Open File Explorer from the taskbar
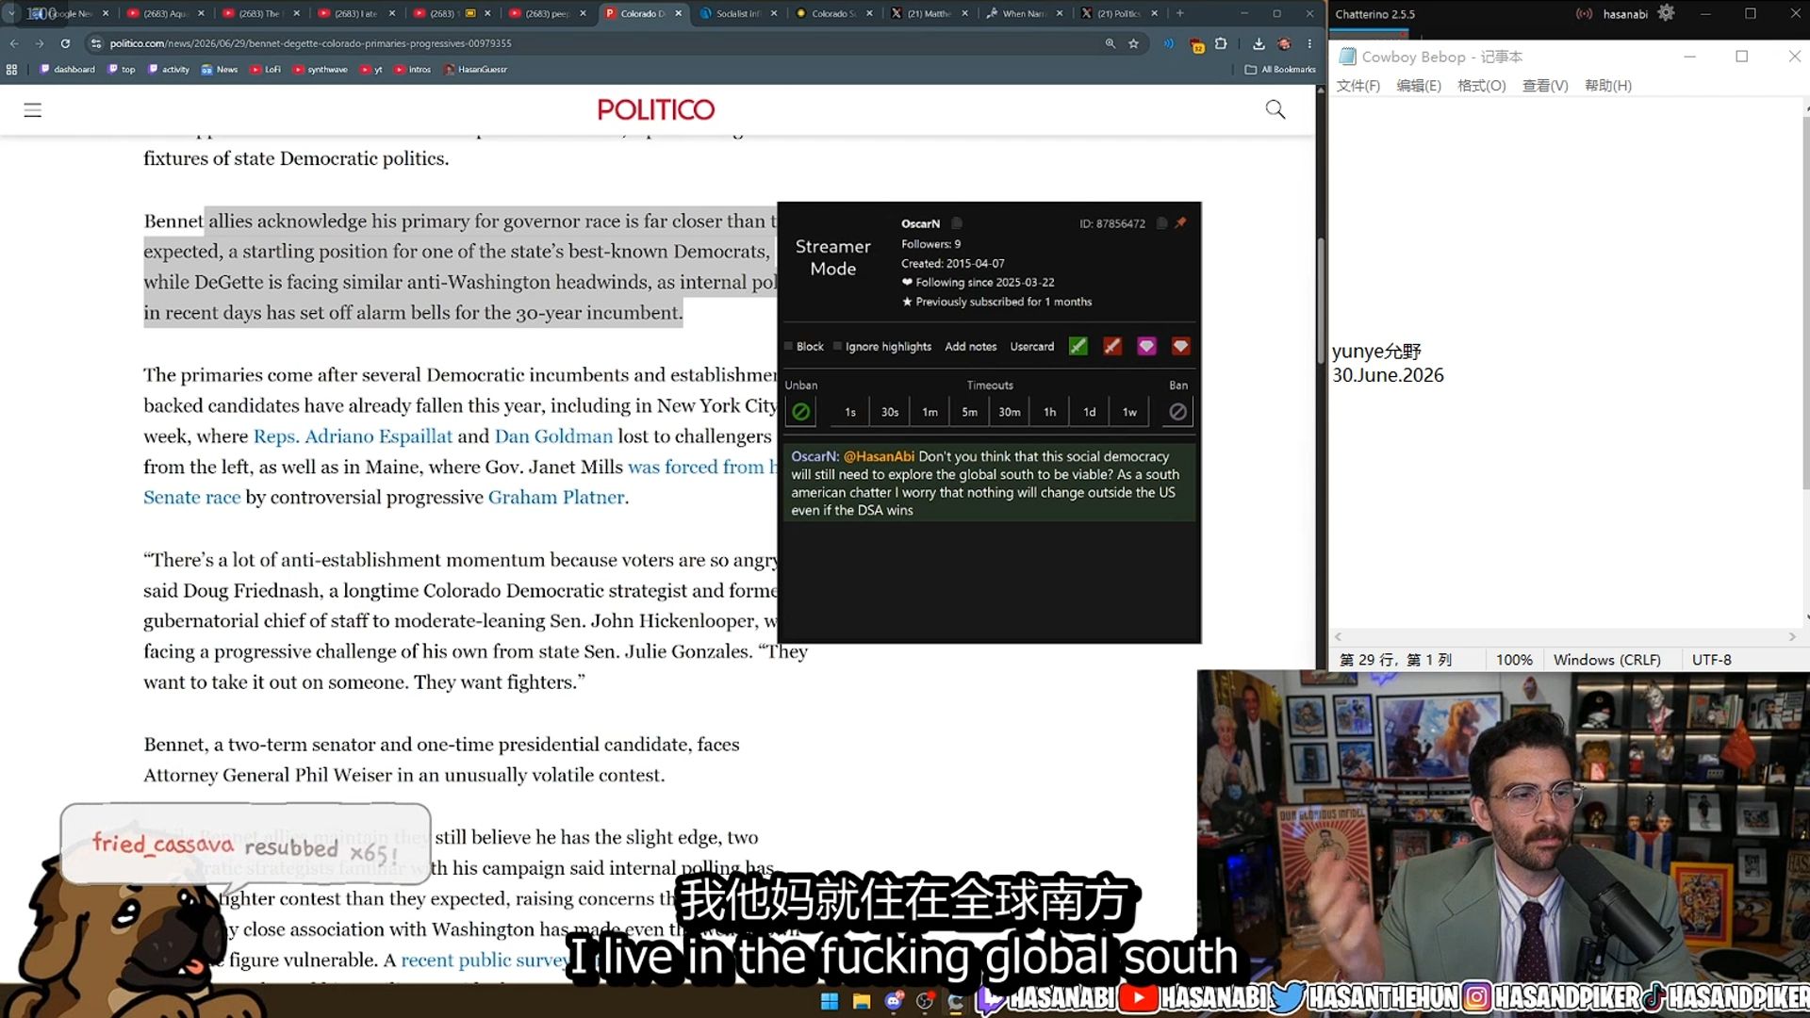The image size is (1810, 1018). click(862, 1001)
